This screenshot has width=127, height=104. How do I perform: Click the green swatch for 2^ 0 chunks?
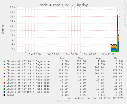coord(4,61)
